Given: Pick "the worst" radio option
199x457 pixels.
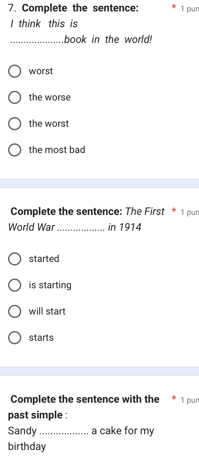Looking at the screenshot, I should coord(15,124).
